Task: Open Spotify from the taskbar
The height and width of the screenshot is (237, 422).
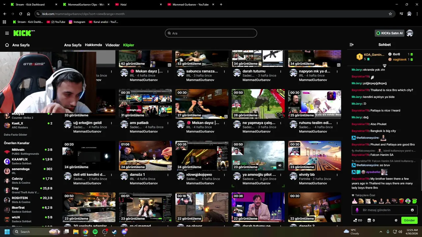Action: (x=95, y=232)
